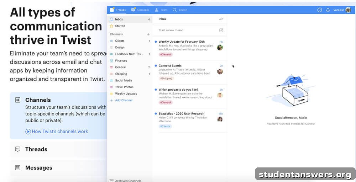356x182 pixels.
Task: Click Helen's avatar on Seagistics thread
Action: tap(220, 119)
